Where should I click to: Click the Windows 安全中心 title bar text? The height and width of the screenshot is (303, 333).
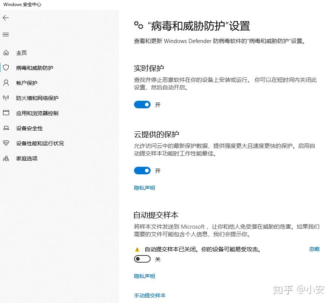(x=22, y=5)
